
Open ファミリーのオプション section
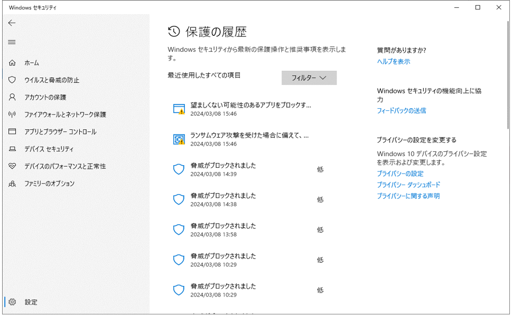(50, 184)
